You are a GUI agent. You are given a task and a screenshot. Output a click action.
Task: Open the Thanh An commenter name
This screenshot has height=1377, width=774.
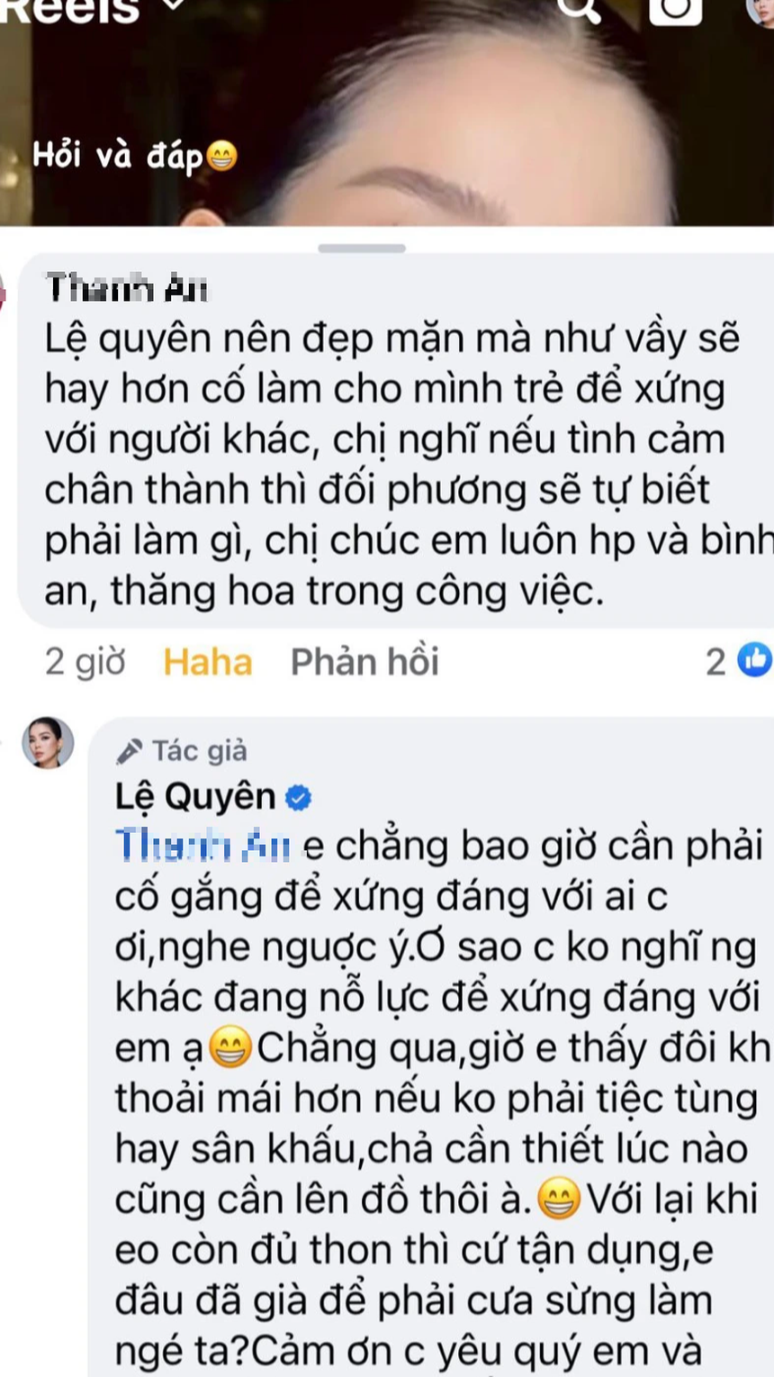pyautogui.click(x=127, y=288)
